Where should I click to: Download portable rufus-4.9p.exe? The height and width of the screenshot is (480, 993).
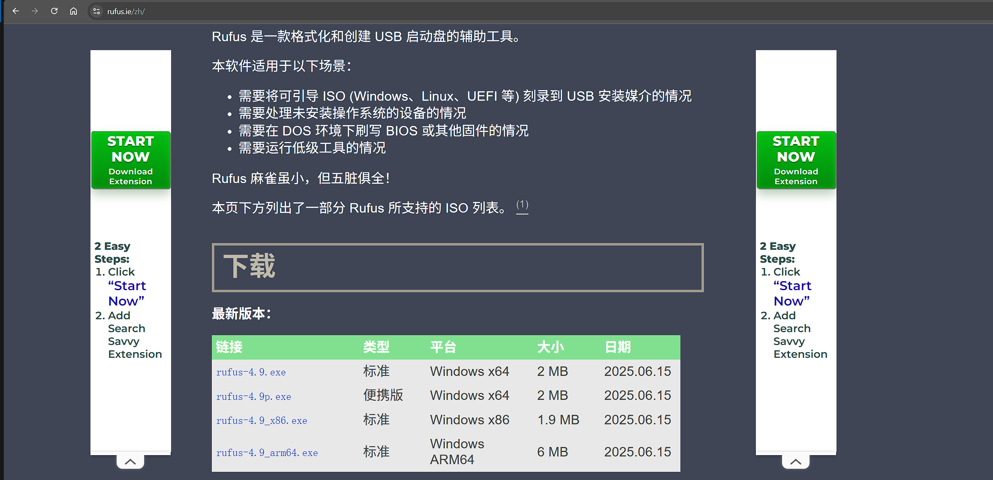(x=253, y=396)
